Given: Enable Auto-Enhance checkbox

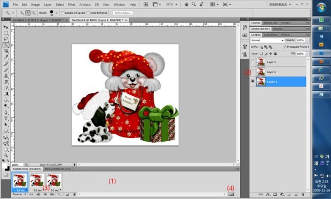Looking at the screenshot, I should click(88, 13).
